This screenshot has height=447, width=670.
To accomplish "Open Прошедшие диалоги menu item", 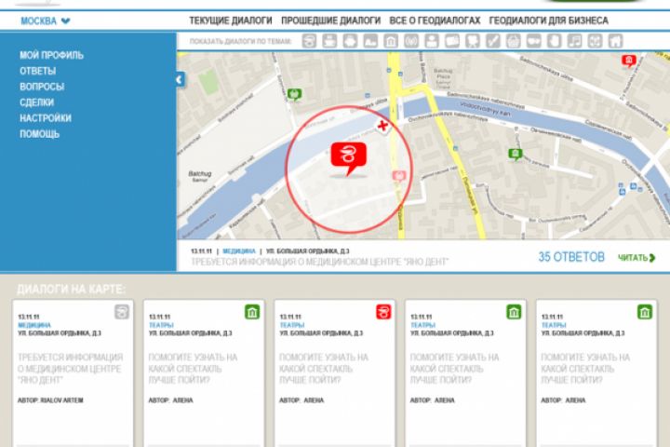I will coord(330,20).
